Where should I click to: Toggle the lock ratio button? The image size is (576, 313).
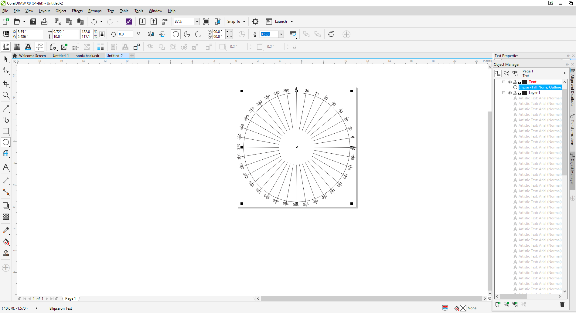point(102,34)
